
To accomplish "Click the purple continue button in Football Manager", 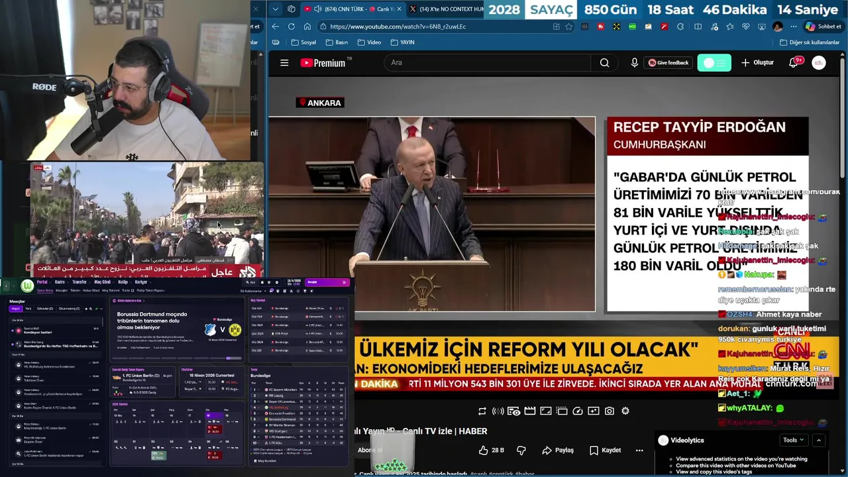I will point(327,283).
